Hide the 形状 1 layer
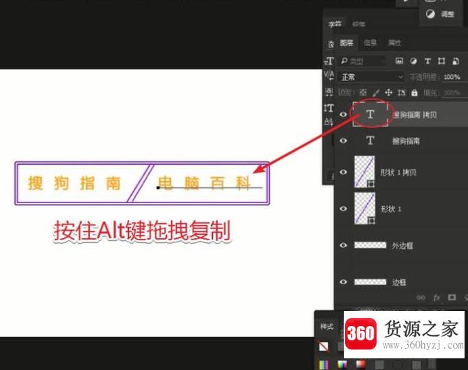This screenshot has width=468, height=370. point(343,209)
